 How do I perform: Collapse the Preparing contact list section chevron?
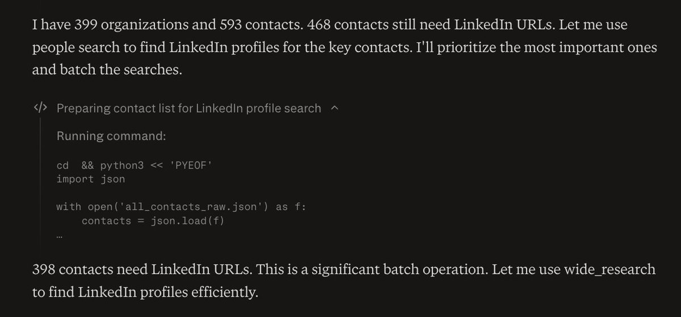334,108
